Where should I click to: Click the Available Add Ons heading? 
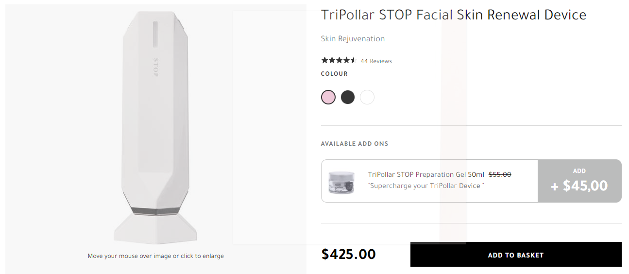tap(354, 144)
